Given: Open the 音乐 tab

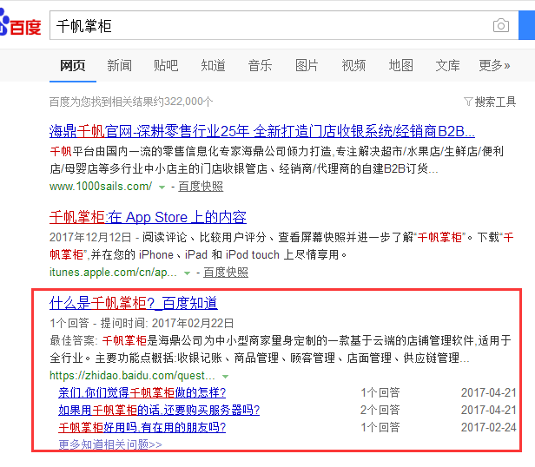Looking at the screenshot, I should (260, 65).
